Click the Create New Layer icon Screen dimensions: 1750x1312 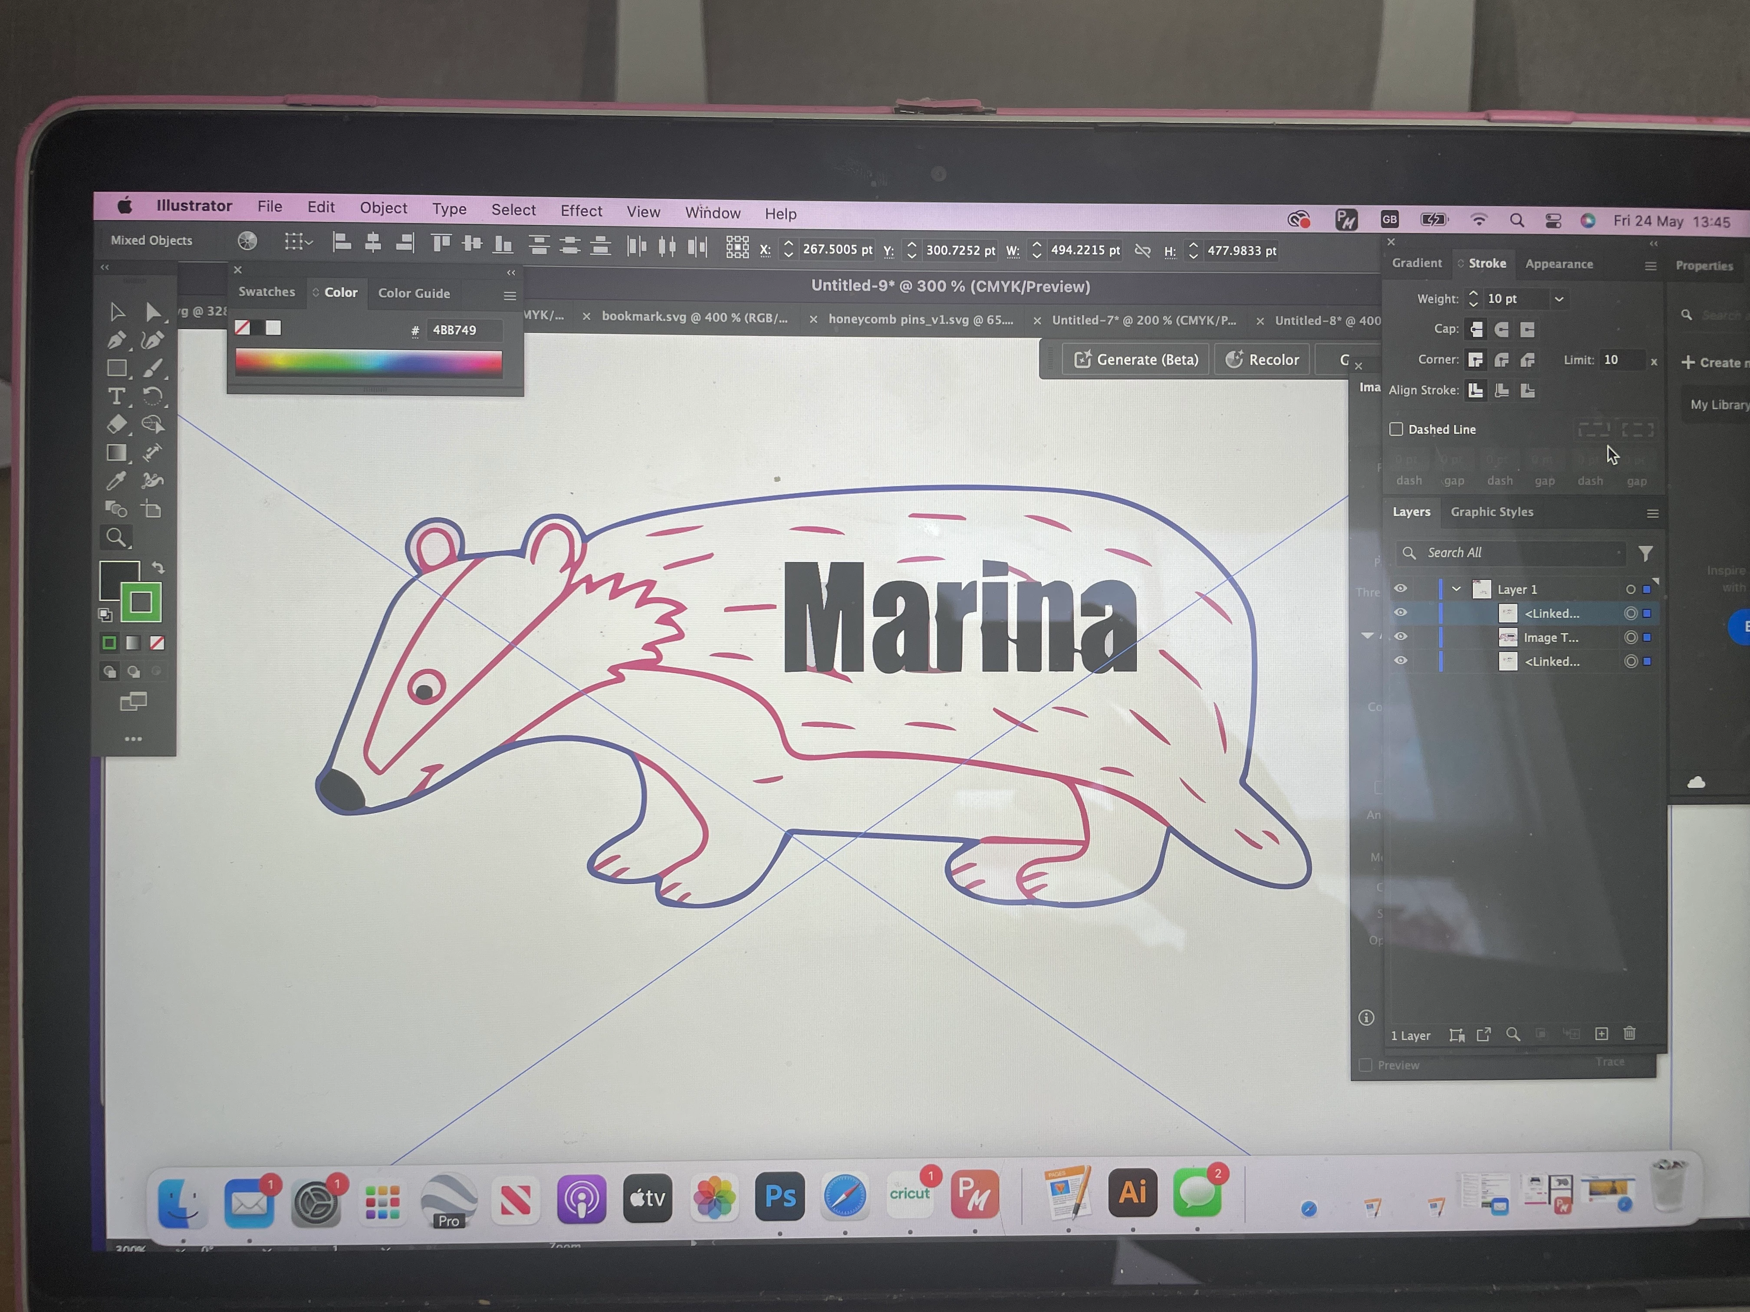click(1601, 1033)
